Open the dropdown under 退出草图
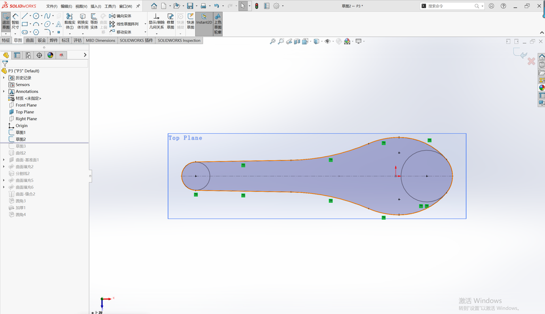The height and width of the screenshot is (314, 545). pos(6,34)
